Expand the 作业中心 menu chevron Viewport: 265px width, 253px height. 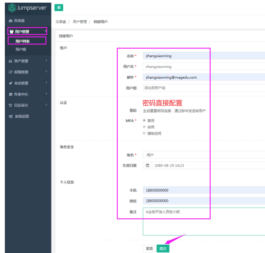46,94
